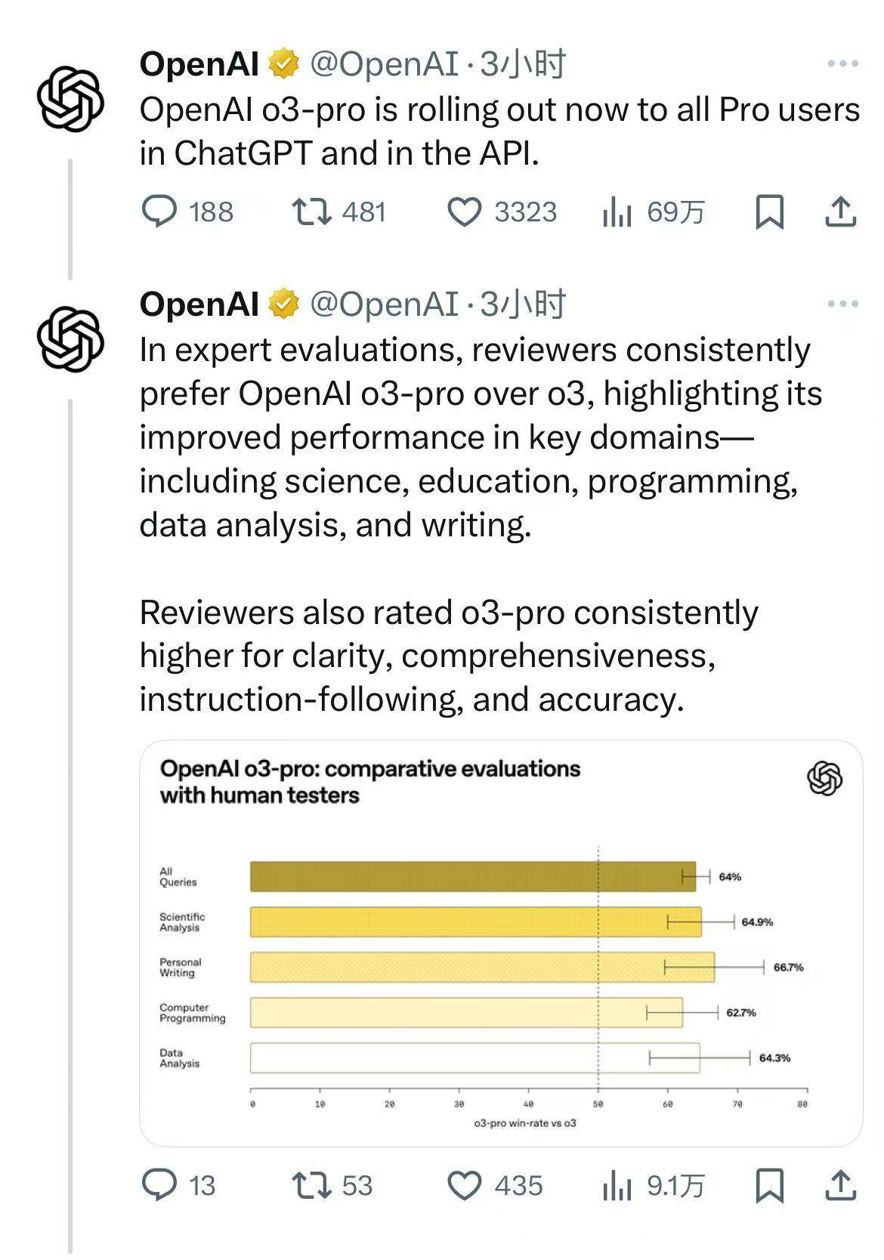The height and width of the screenshot is (1260, 884).
Task: Reply to the expert evaluations tweet
Action: tap(179, 1185)
